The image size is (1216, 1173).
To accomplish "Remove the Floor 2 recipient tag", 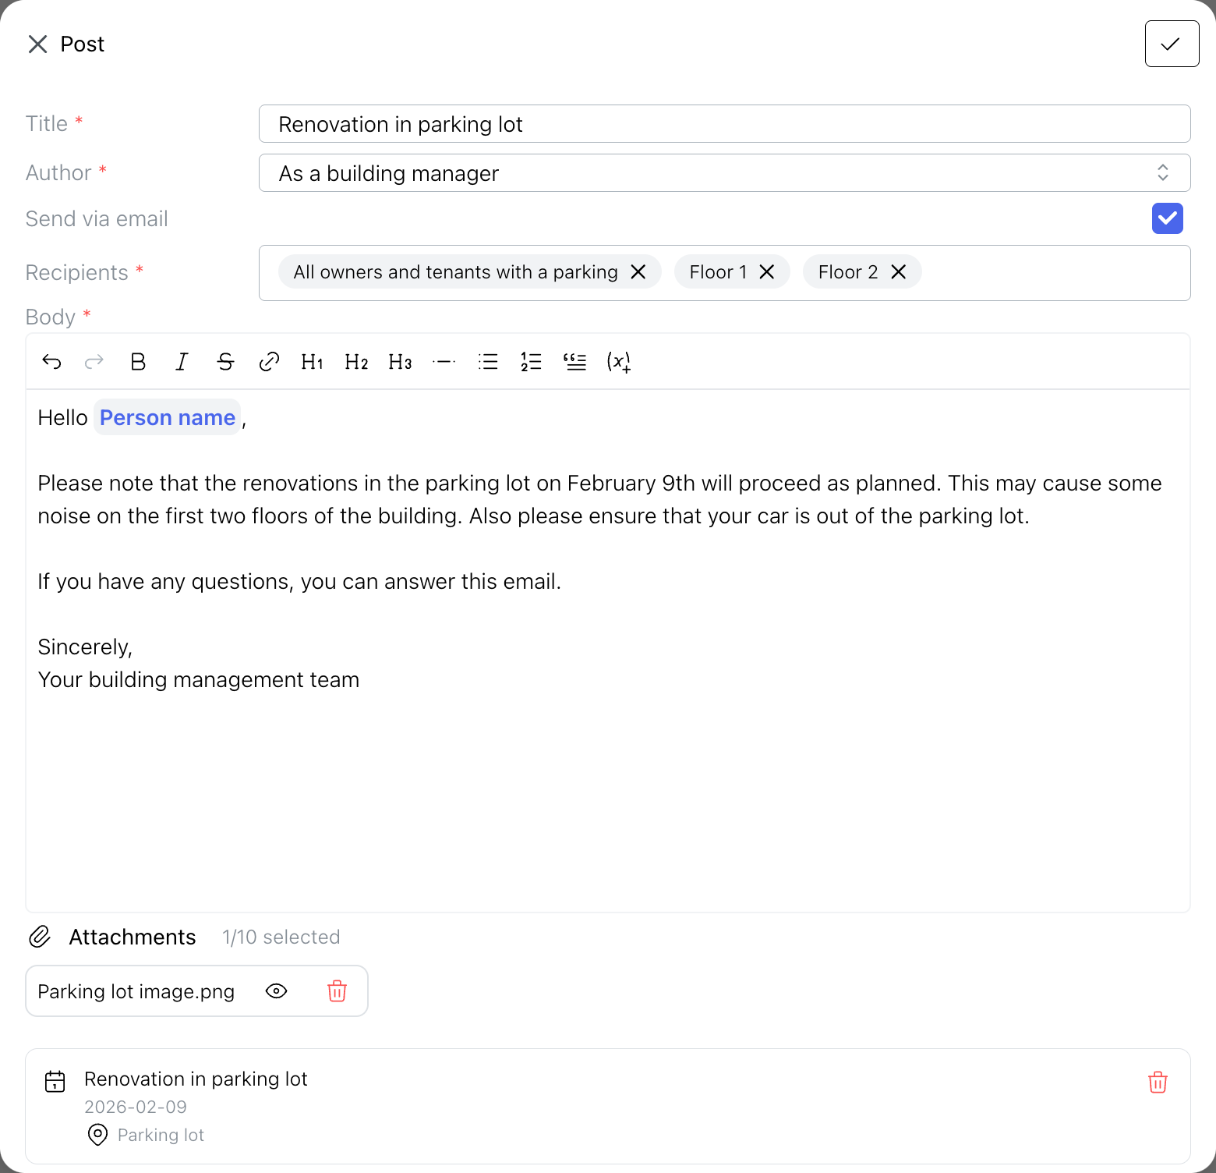I will (899, 272).
